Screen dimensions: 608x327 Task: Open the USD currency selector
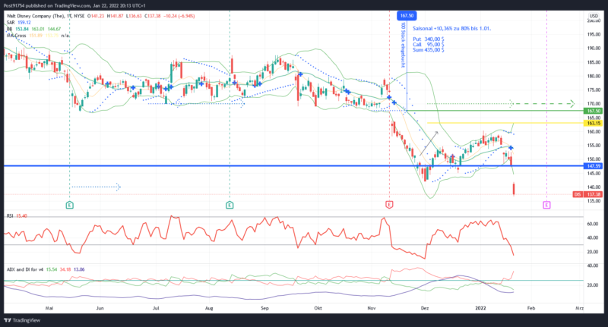point(592,14)
